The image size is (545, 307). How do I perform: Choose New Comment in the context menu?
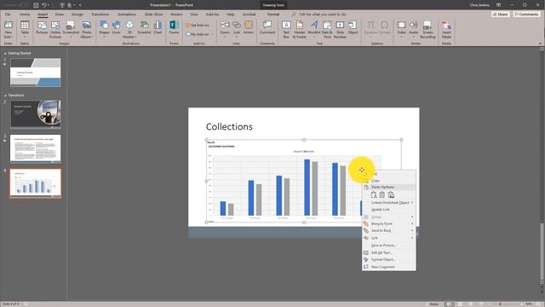pyautogui.click(x=388, y=267)
